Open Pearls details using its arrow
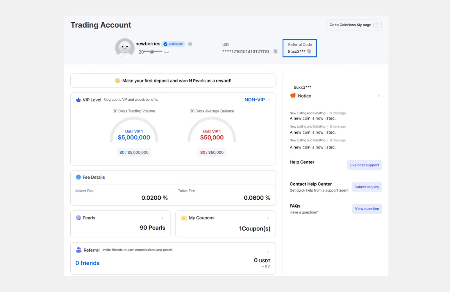The image size is (450, 292). (162, 218)
